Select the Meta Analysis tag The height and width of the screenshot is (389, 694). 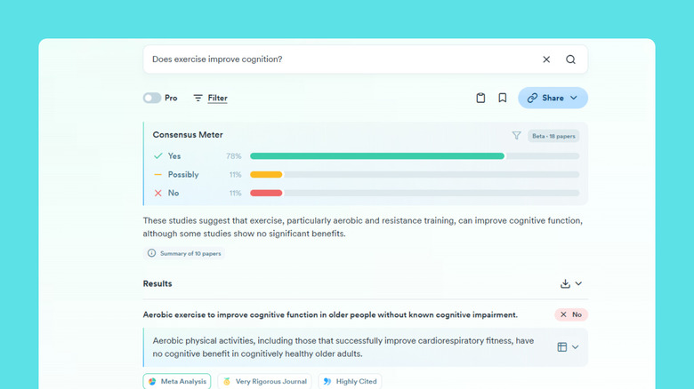(x=177, y=381)
